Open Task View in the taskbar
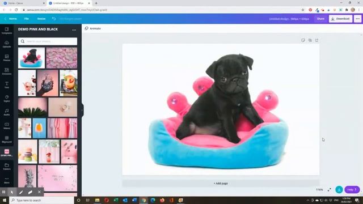 click(87, 200)
